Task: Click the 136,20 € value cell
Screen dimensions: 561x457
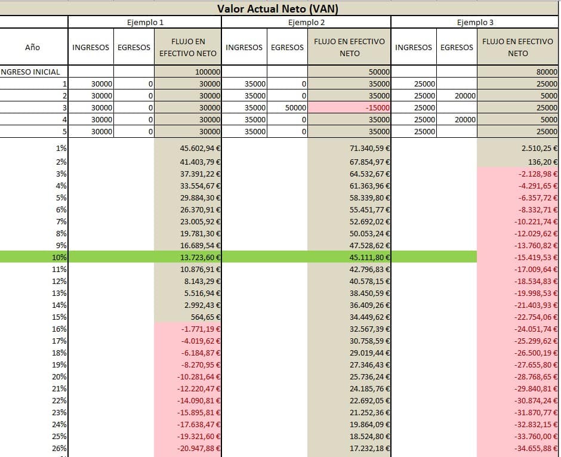Action: (x=517, y=162)
